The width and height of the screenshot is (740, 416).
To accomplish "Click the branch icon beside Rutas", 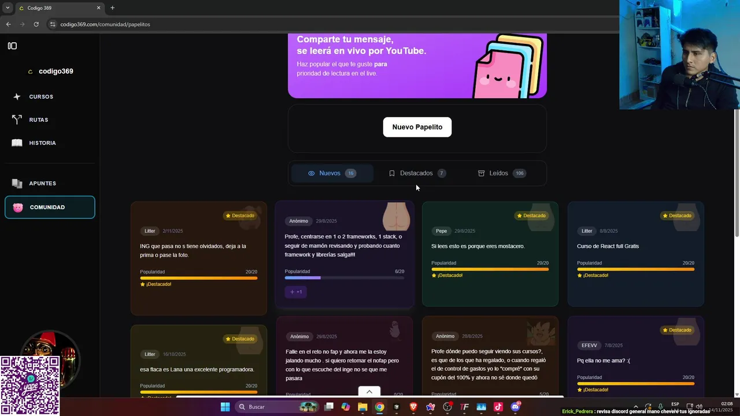I will pyautogui.click(x=17, y=120).
